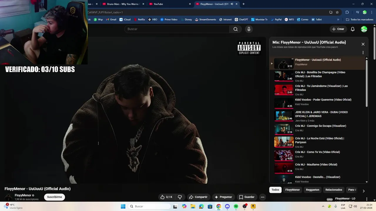The width and height of the screenshot is (376, 211).
Task: Open new tab with plus button
Action: [244, 4]
